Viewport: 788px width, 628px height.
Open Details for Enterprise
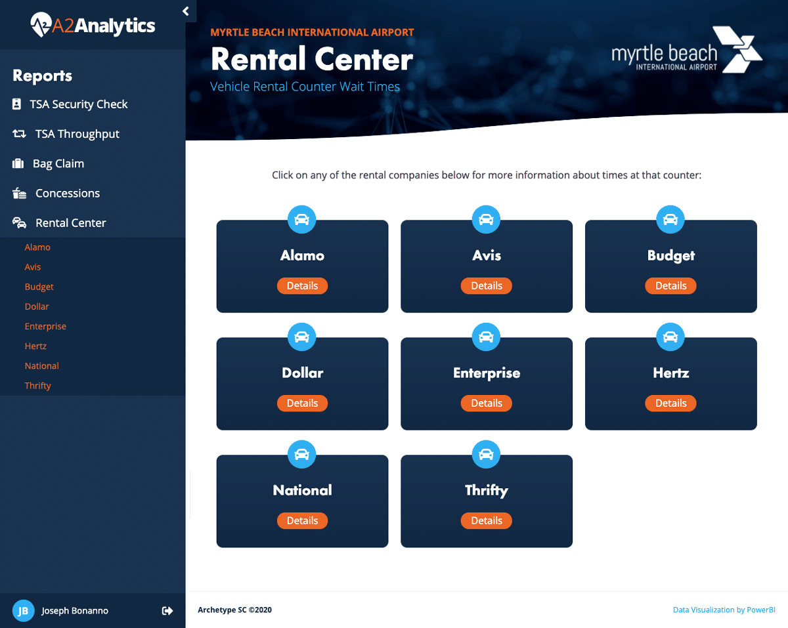[x=486, y=404]
